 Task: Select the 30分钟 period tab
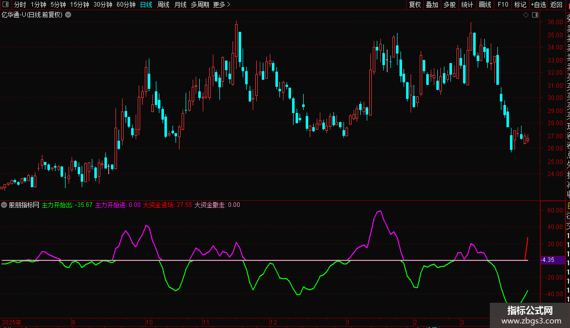[x=103, y=5]
